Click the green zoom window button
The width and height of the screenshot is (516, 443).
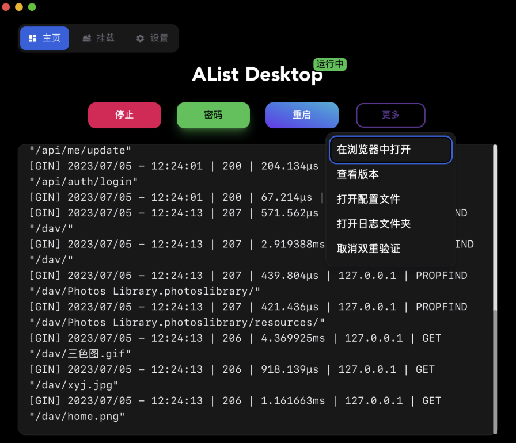(x=32, y=7)
